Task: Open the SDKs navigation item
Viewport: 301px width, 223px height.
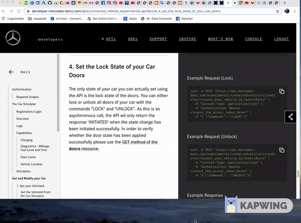Action: 133,39
